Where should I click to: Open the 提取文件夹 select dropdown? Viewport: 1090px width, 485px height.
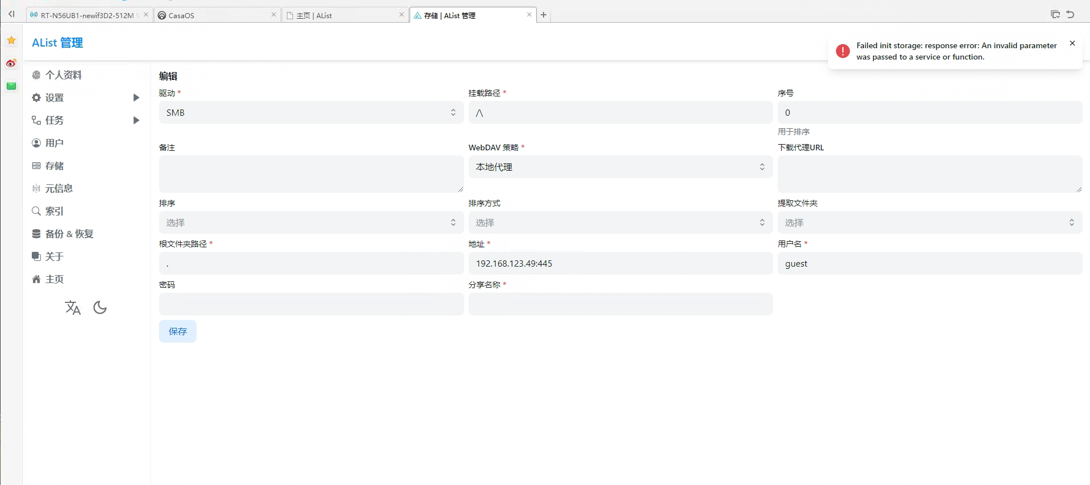pyautogui.click(x=930, y=222)
